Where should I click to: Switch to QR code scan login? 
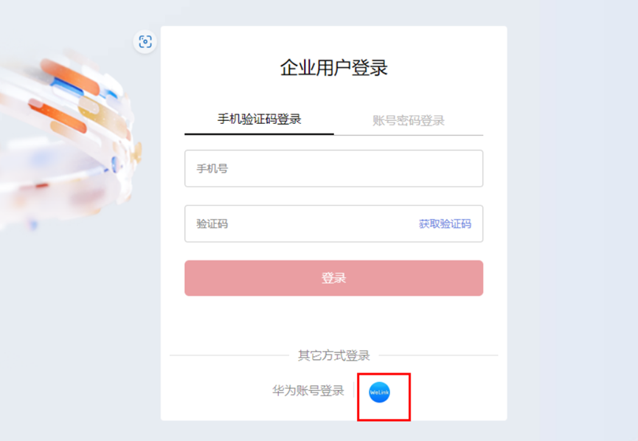click(x=145, y=41)
